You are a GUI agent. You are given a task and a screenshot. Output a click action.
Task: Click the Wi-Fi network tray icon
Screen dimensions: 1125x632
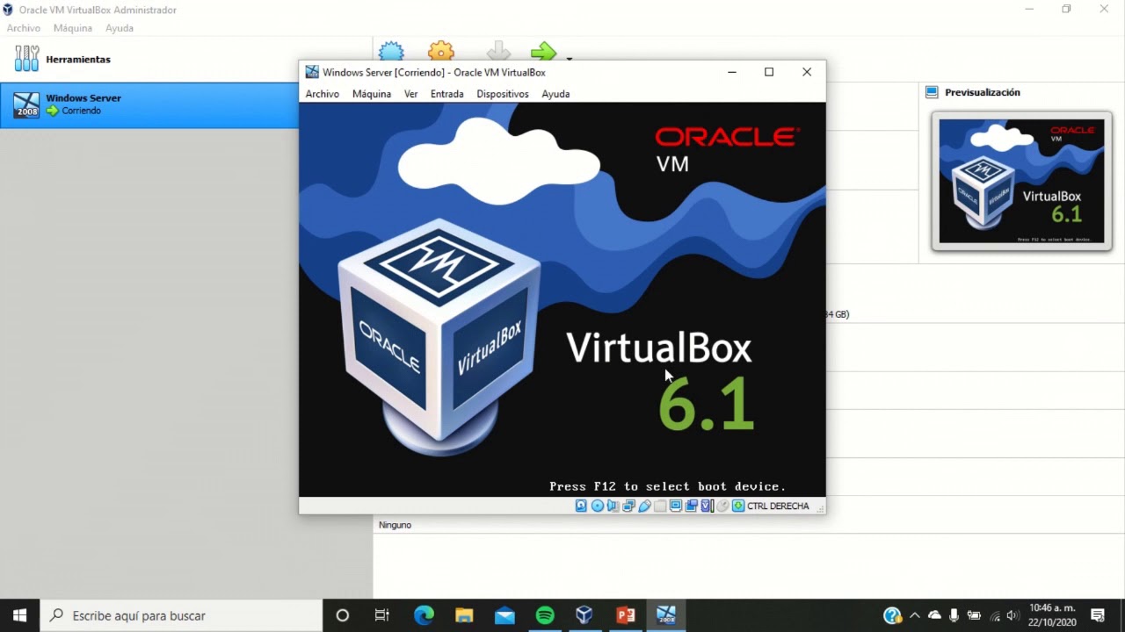pos(994,615)
